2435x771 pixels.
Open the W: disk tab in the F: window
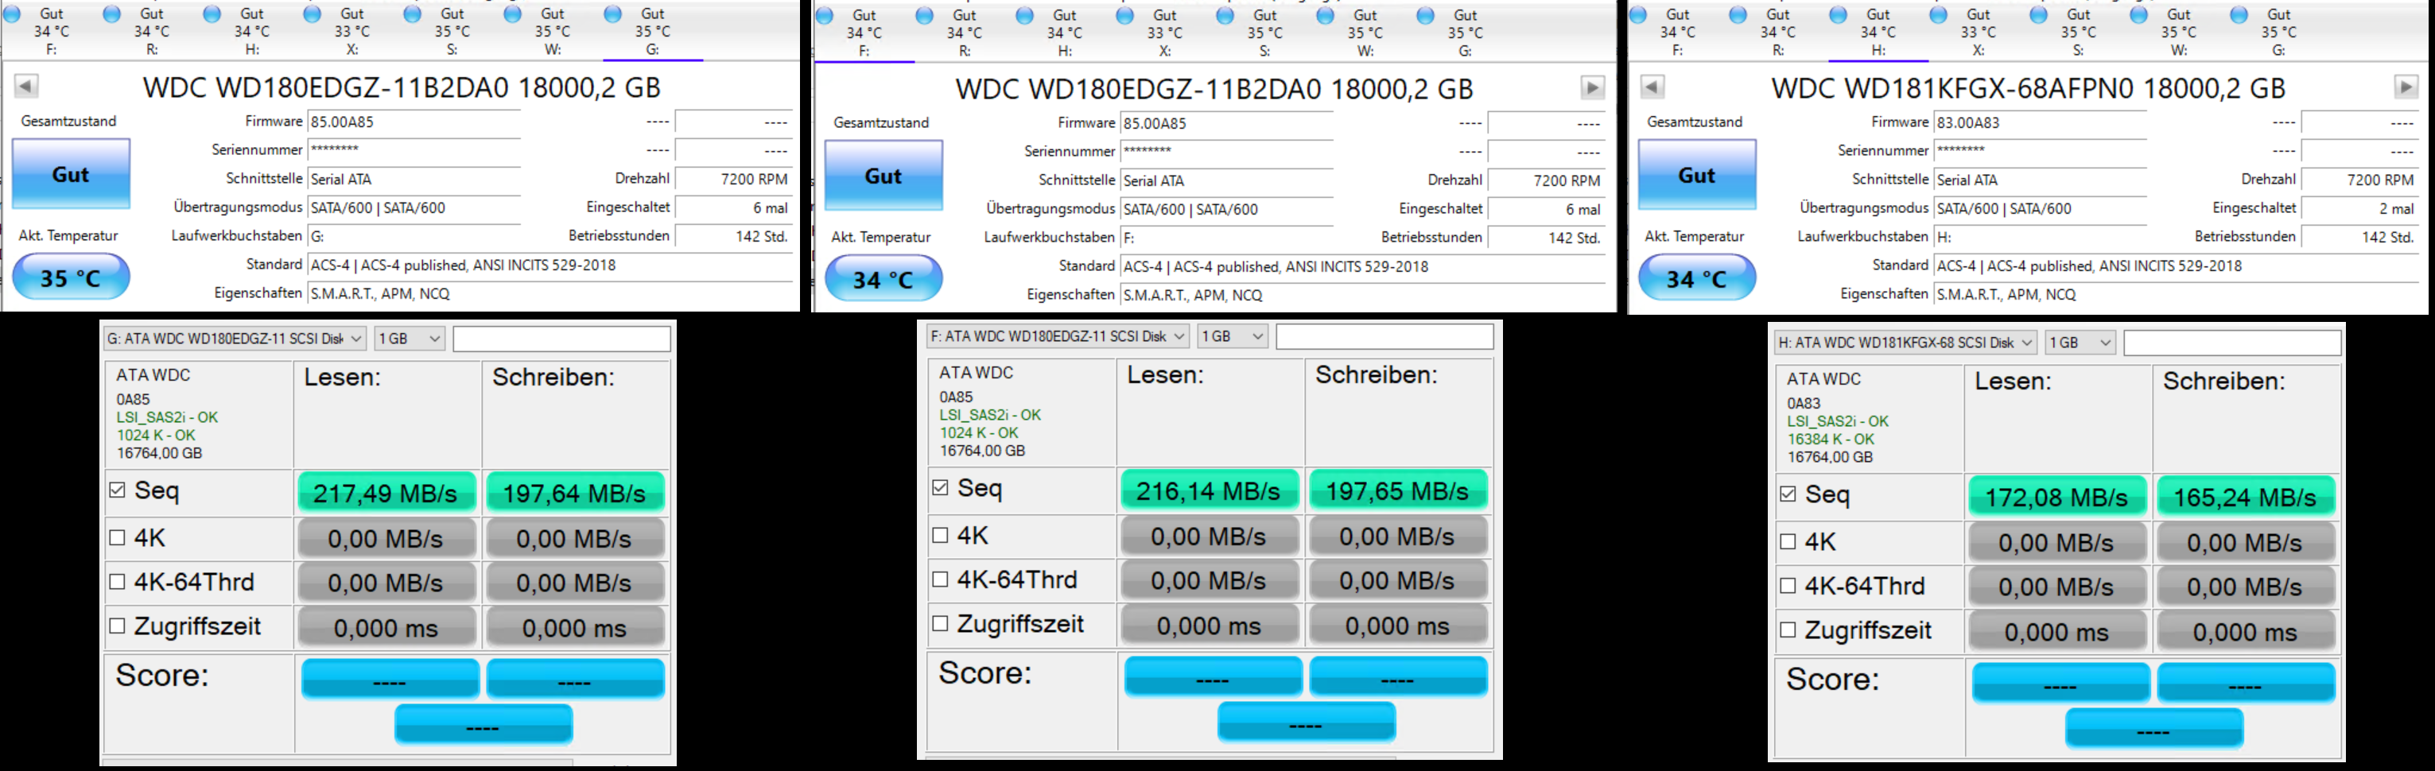click(x=1365, y=33)
